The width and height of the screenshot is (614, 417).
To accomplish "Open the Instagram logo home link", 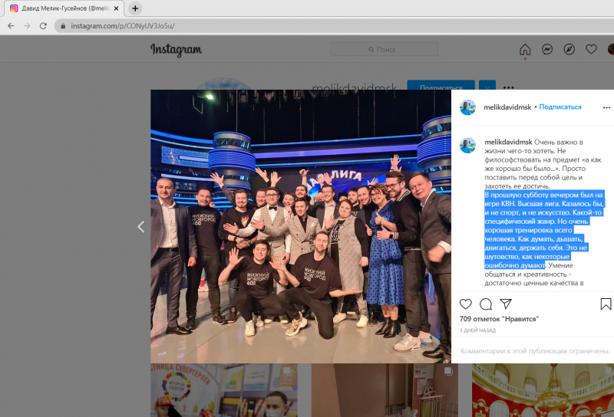I will pos(177,50).
